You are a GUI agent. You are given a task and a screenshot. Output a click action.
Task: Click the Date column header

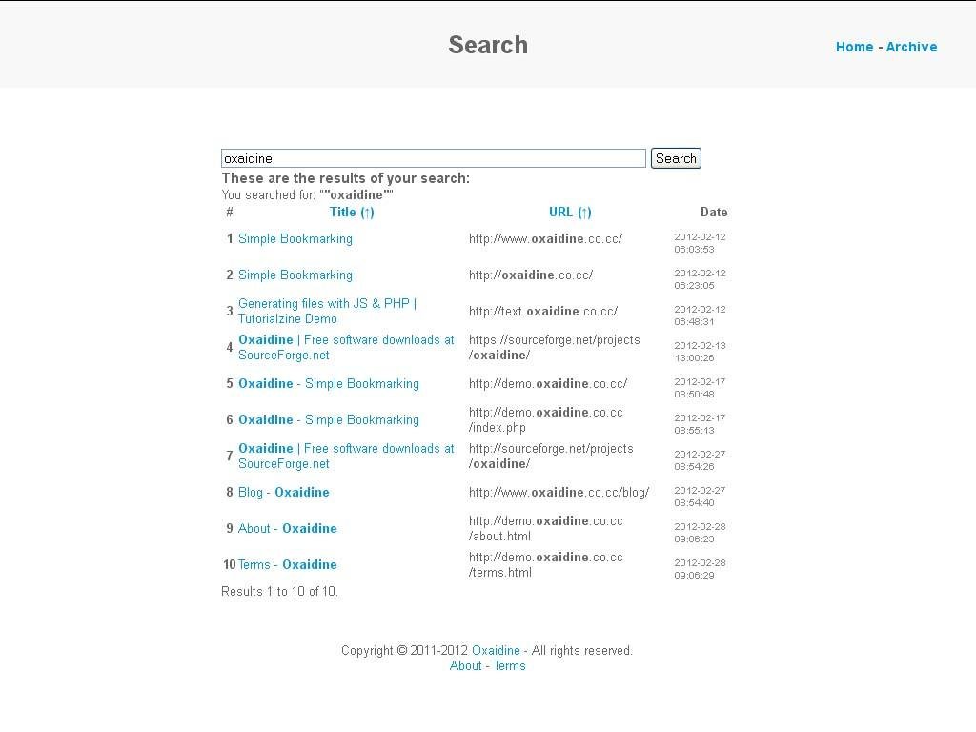714,212
